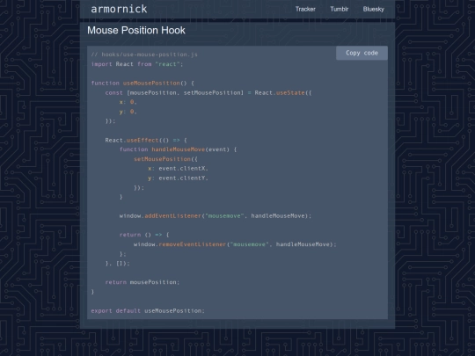Click the return () => { line

[x=144, y=235]
